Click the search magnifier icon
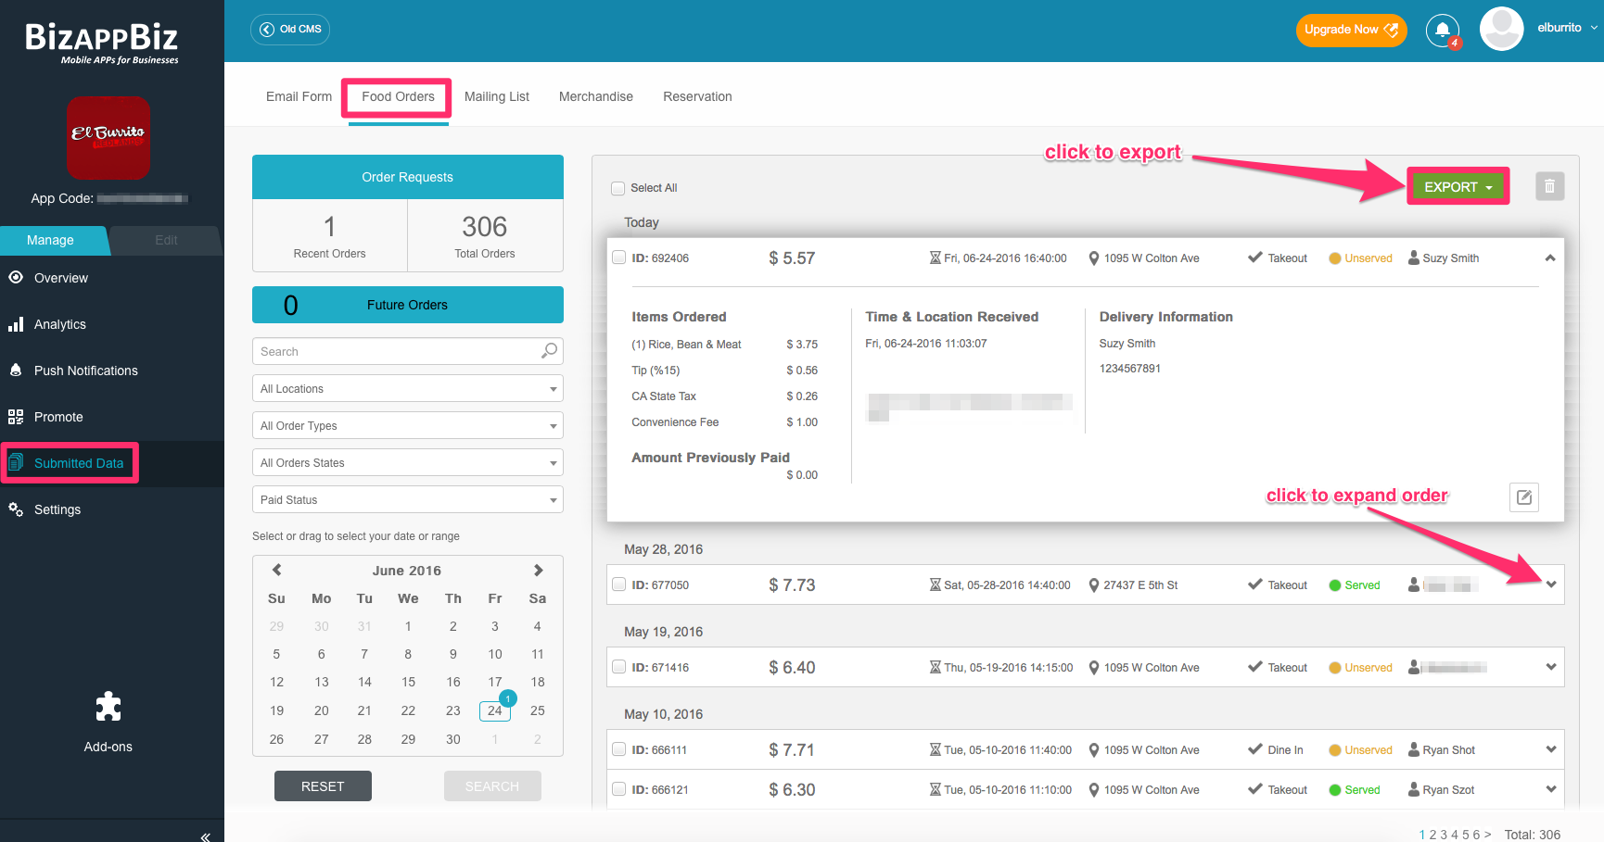Image resolution: width=1604 pixels, height=842 pixels. pos(549,350)
